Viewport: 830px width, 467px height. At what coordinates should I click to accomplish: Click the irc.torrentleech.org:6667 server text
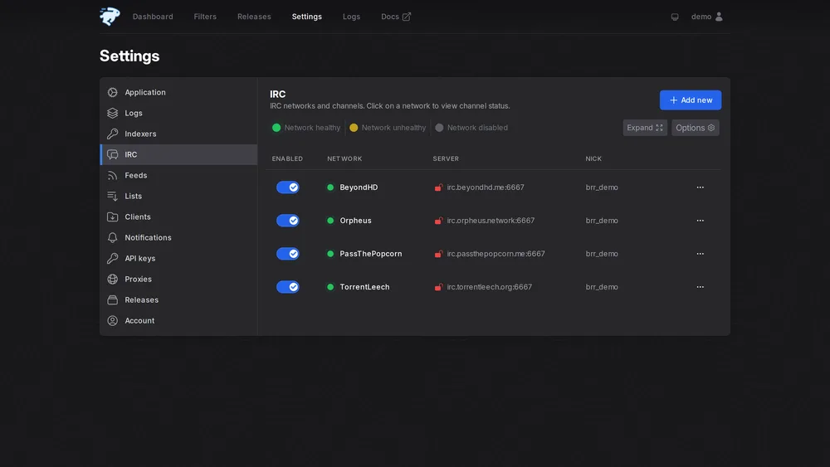click(489, 287)
